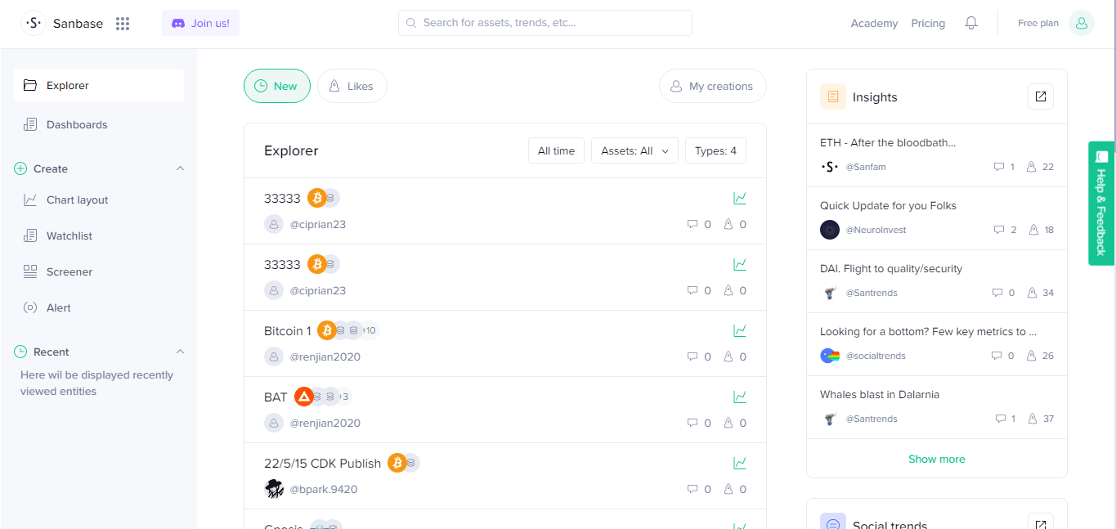1116x529 pixels.
Task: Toggle the My creations filter
Action: (x=713, y=86)
